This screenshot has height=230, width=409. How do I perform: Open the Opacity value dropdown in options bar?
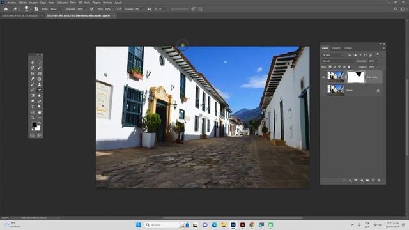click(86, 9)
